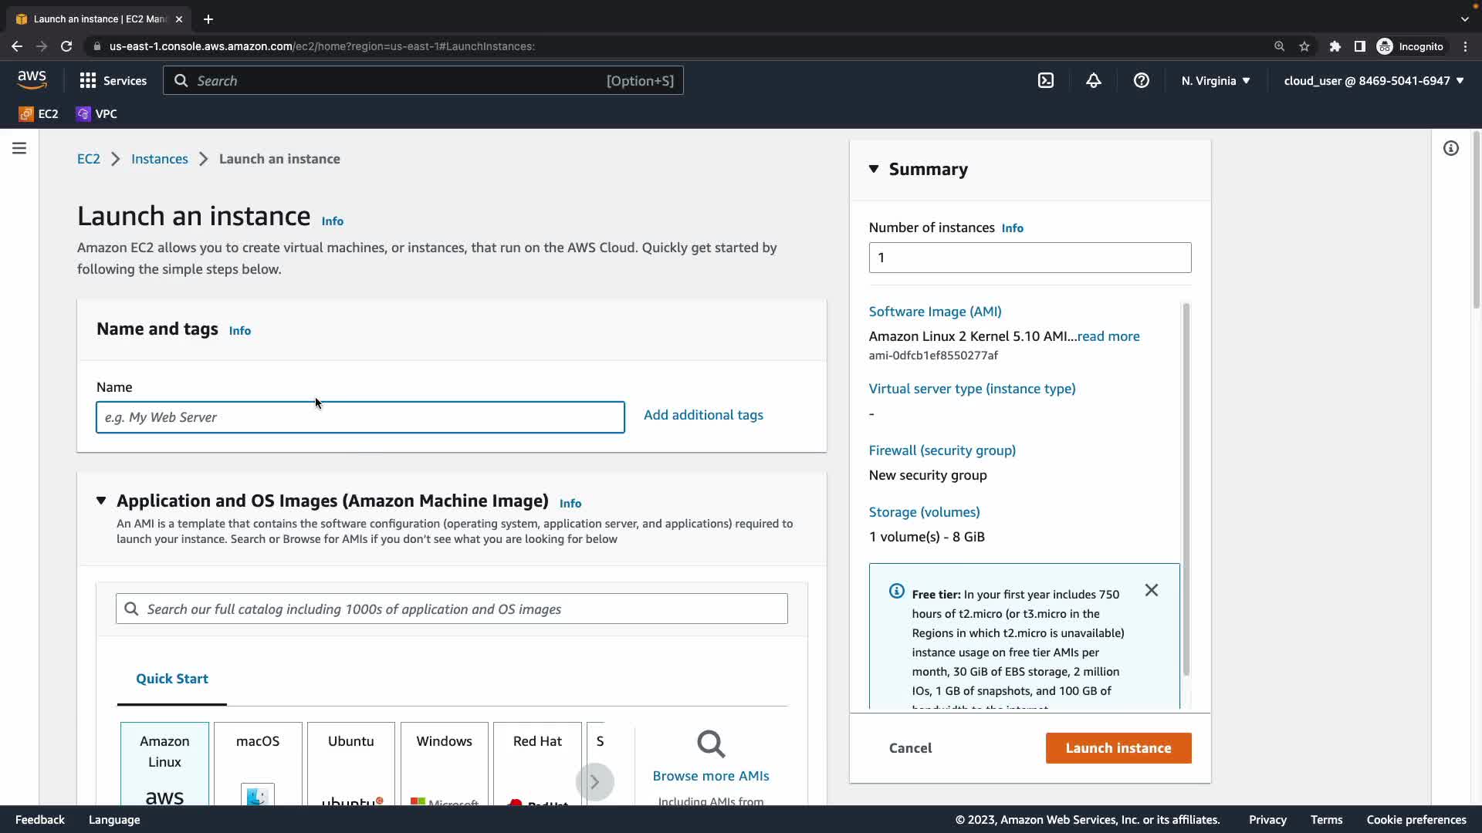Click the Services grid icon
Viewport: 1482px width, 833px height.
[x=88, y=80]
